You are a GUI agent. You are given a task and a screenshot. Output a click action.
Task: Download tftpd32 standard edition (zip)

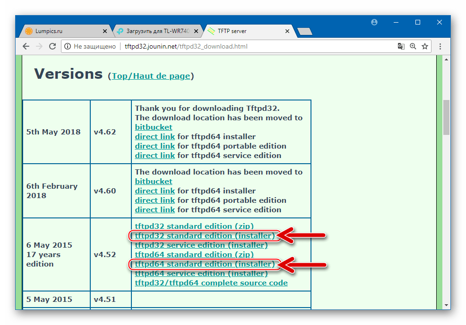coord(194,226)
